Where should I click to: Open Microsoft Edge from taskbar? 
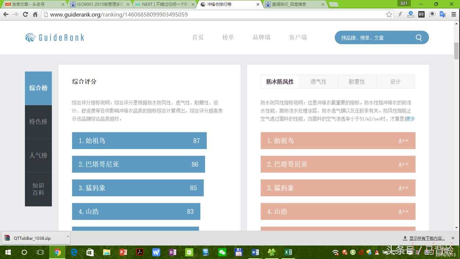point(74,252)
